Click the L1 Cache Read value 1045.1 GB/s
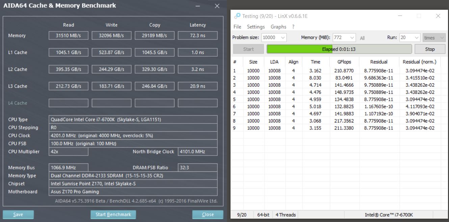 [69, 52]
